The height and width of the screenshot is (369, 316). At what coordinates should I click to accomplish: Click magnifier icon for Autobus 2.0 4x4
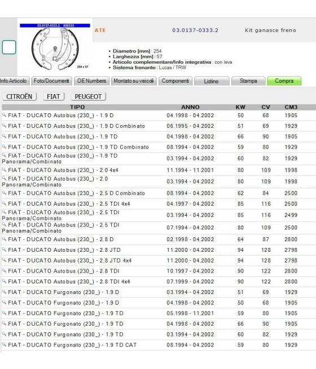(x=4, y=170)
